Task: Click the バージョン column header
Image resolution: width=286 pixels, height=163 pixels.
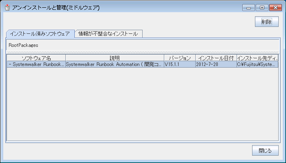Action: (x=180, y=58)
